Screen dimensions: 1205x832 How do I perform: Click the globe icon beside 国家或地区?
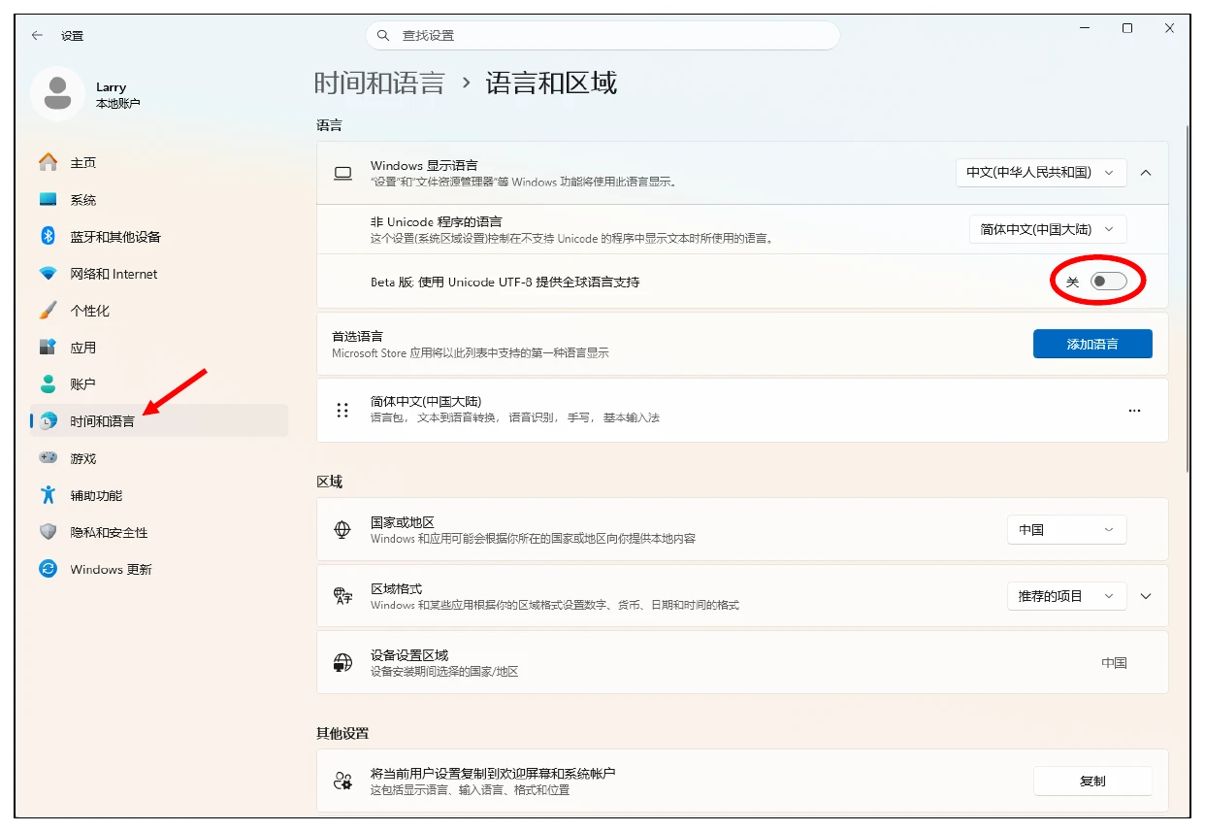coord(342,530)
